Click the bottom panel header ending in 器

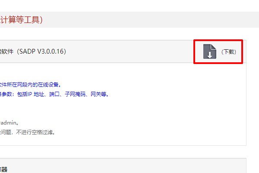click(3, 170)
